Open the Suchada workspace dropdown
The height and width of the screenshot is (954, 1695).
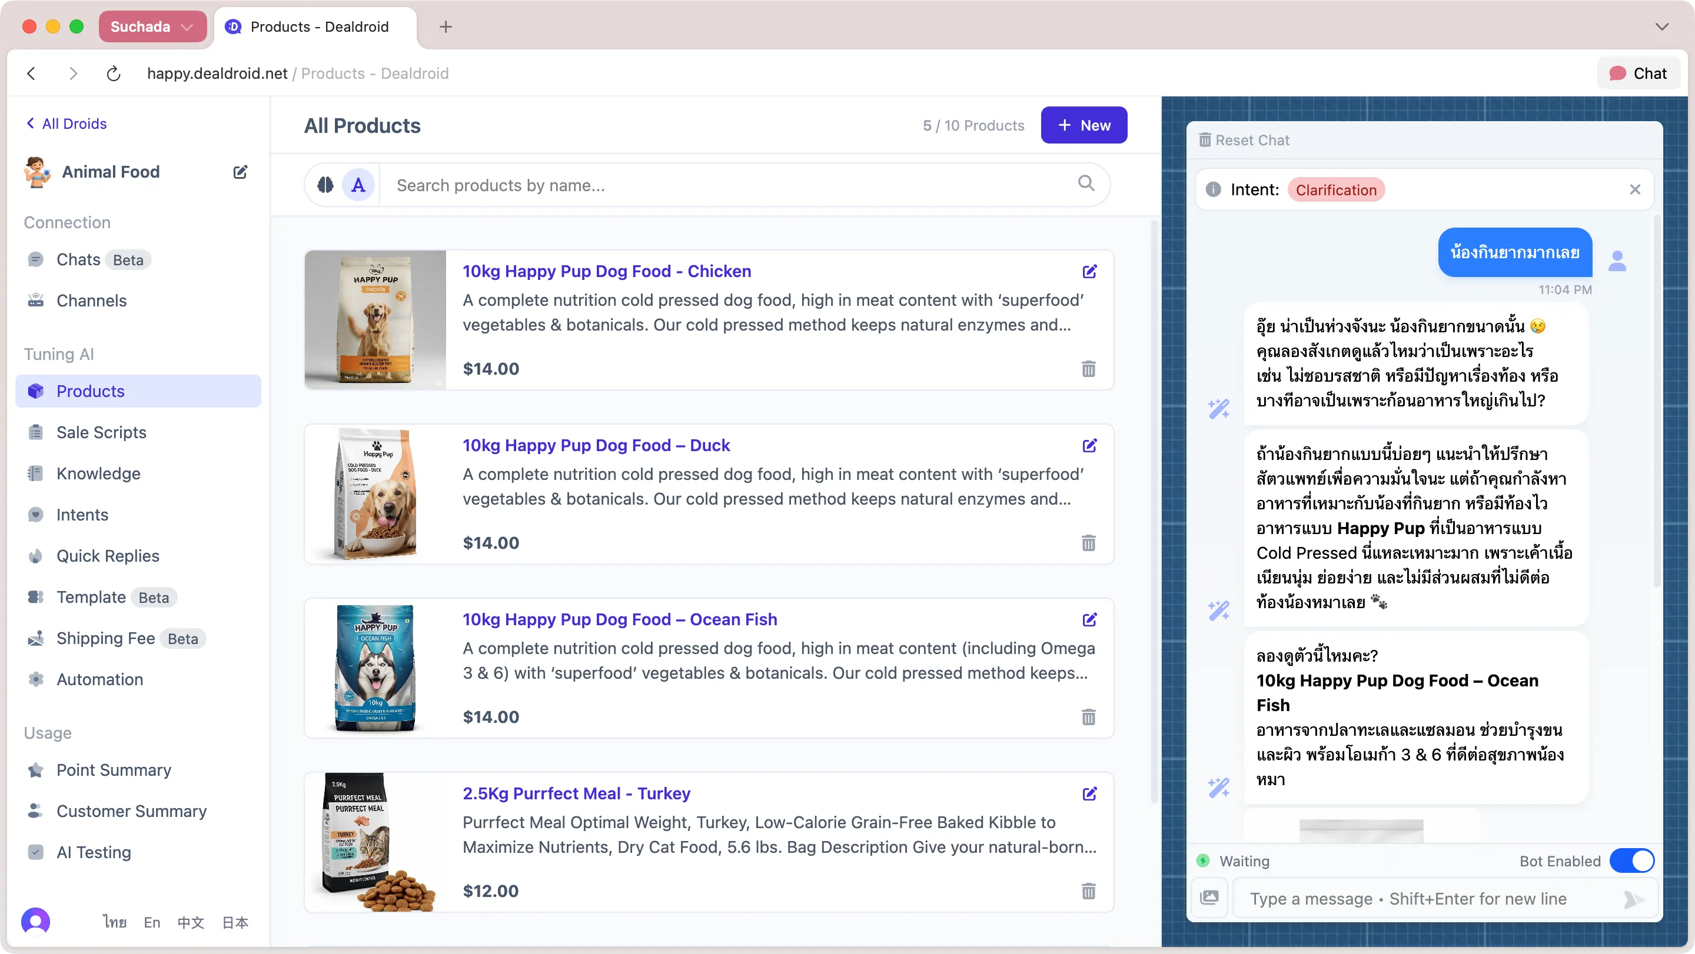pyautogui.click(x=152, y=26)
